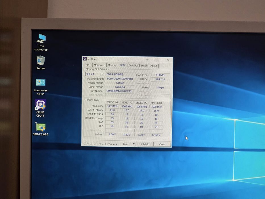Click the XMP 2.0 SPD Ext. value
The height and width of the screenshot is (199, 265).
coord(160,79)
